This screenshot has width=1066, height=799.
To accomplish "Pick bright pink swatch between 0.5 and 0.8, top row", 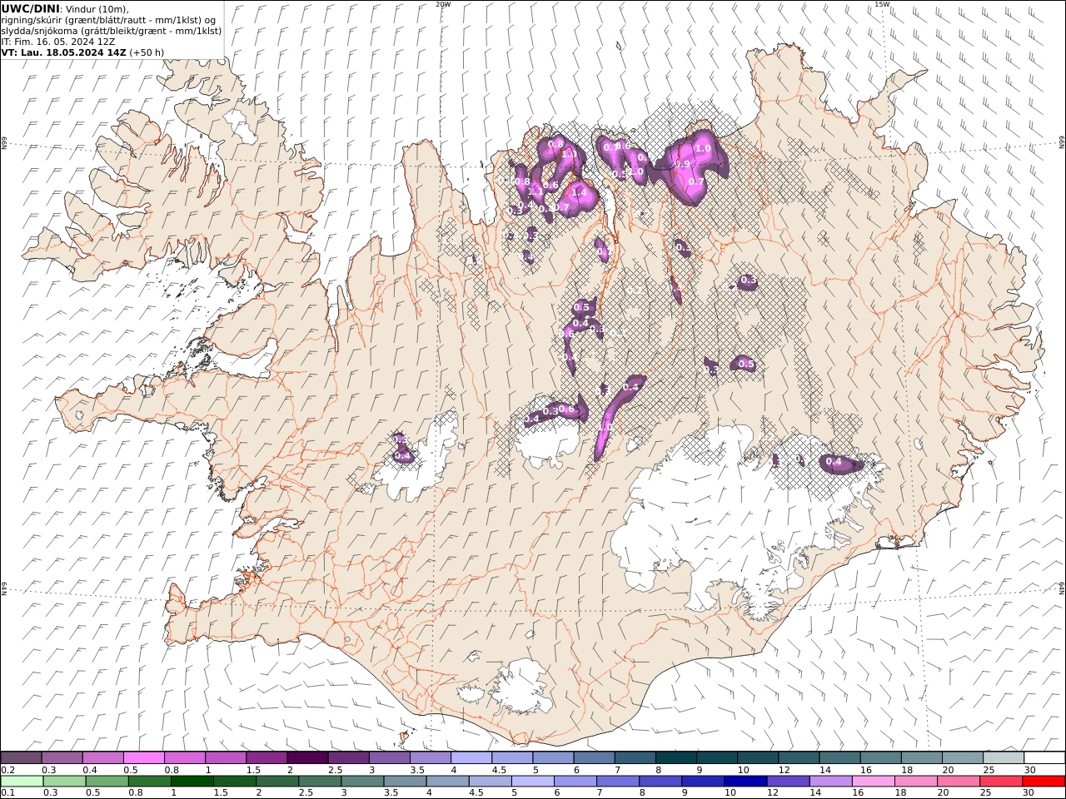I will (x=143, y=758).
